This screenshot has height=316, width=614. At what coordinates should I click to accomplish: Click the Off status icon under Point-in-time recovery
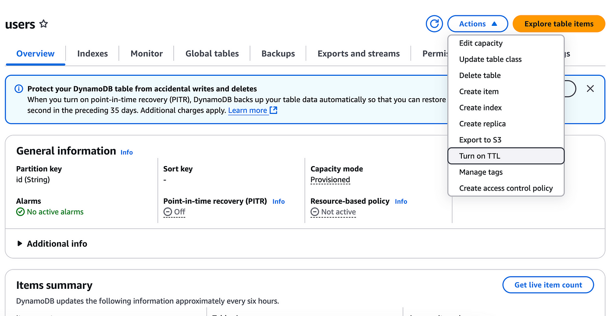point(167,212)
